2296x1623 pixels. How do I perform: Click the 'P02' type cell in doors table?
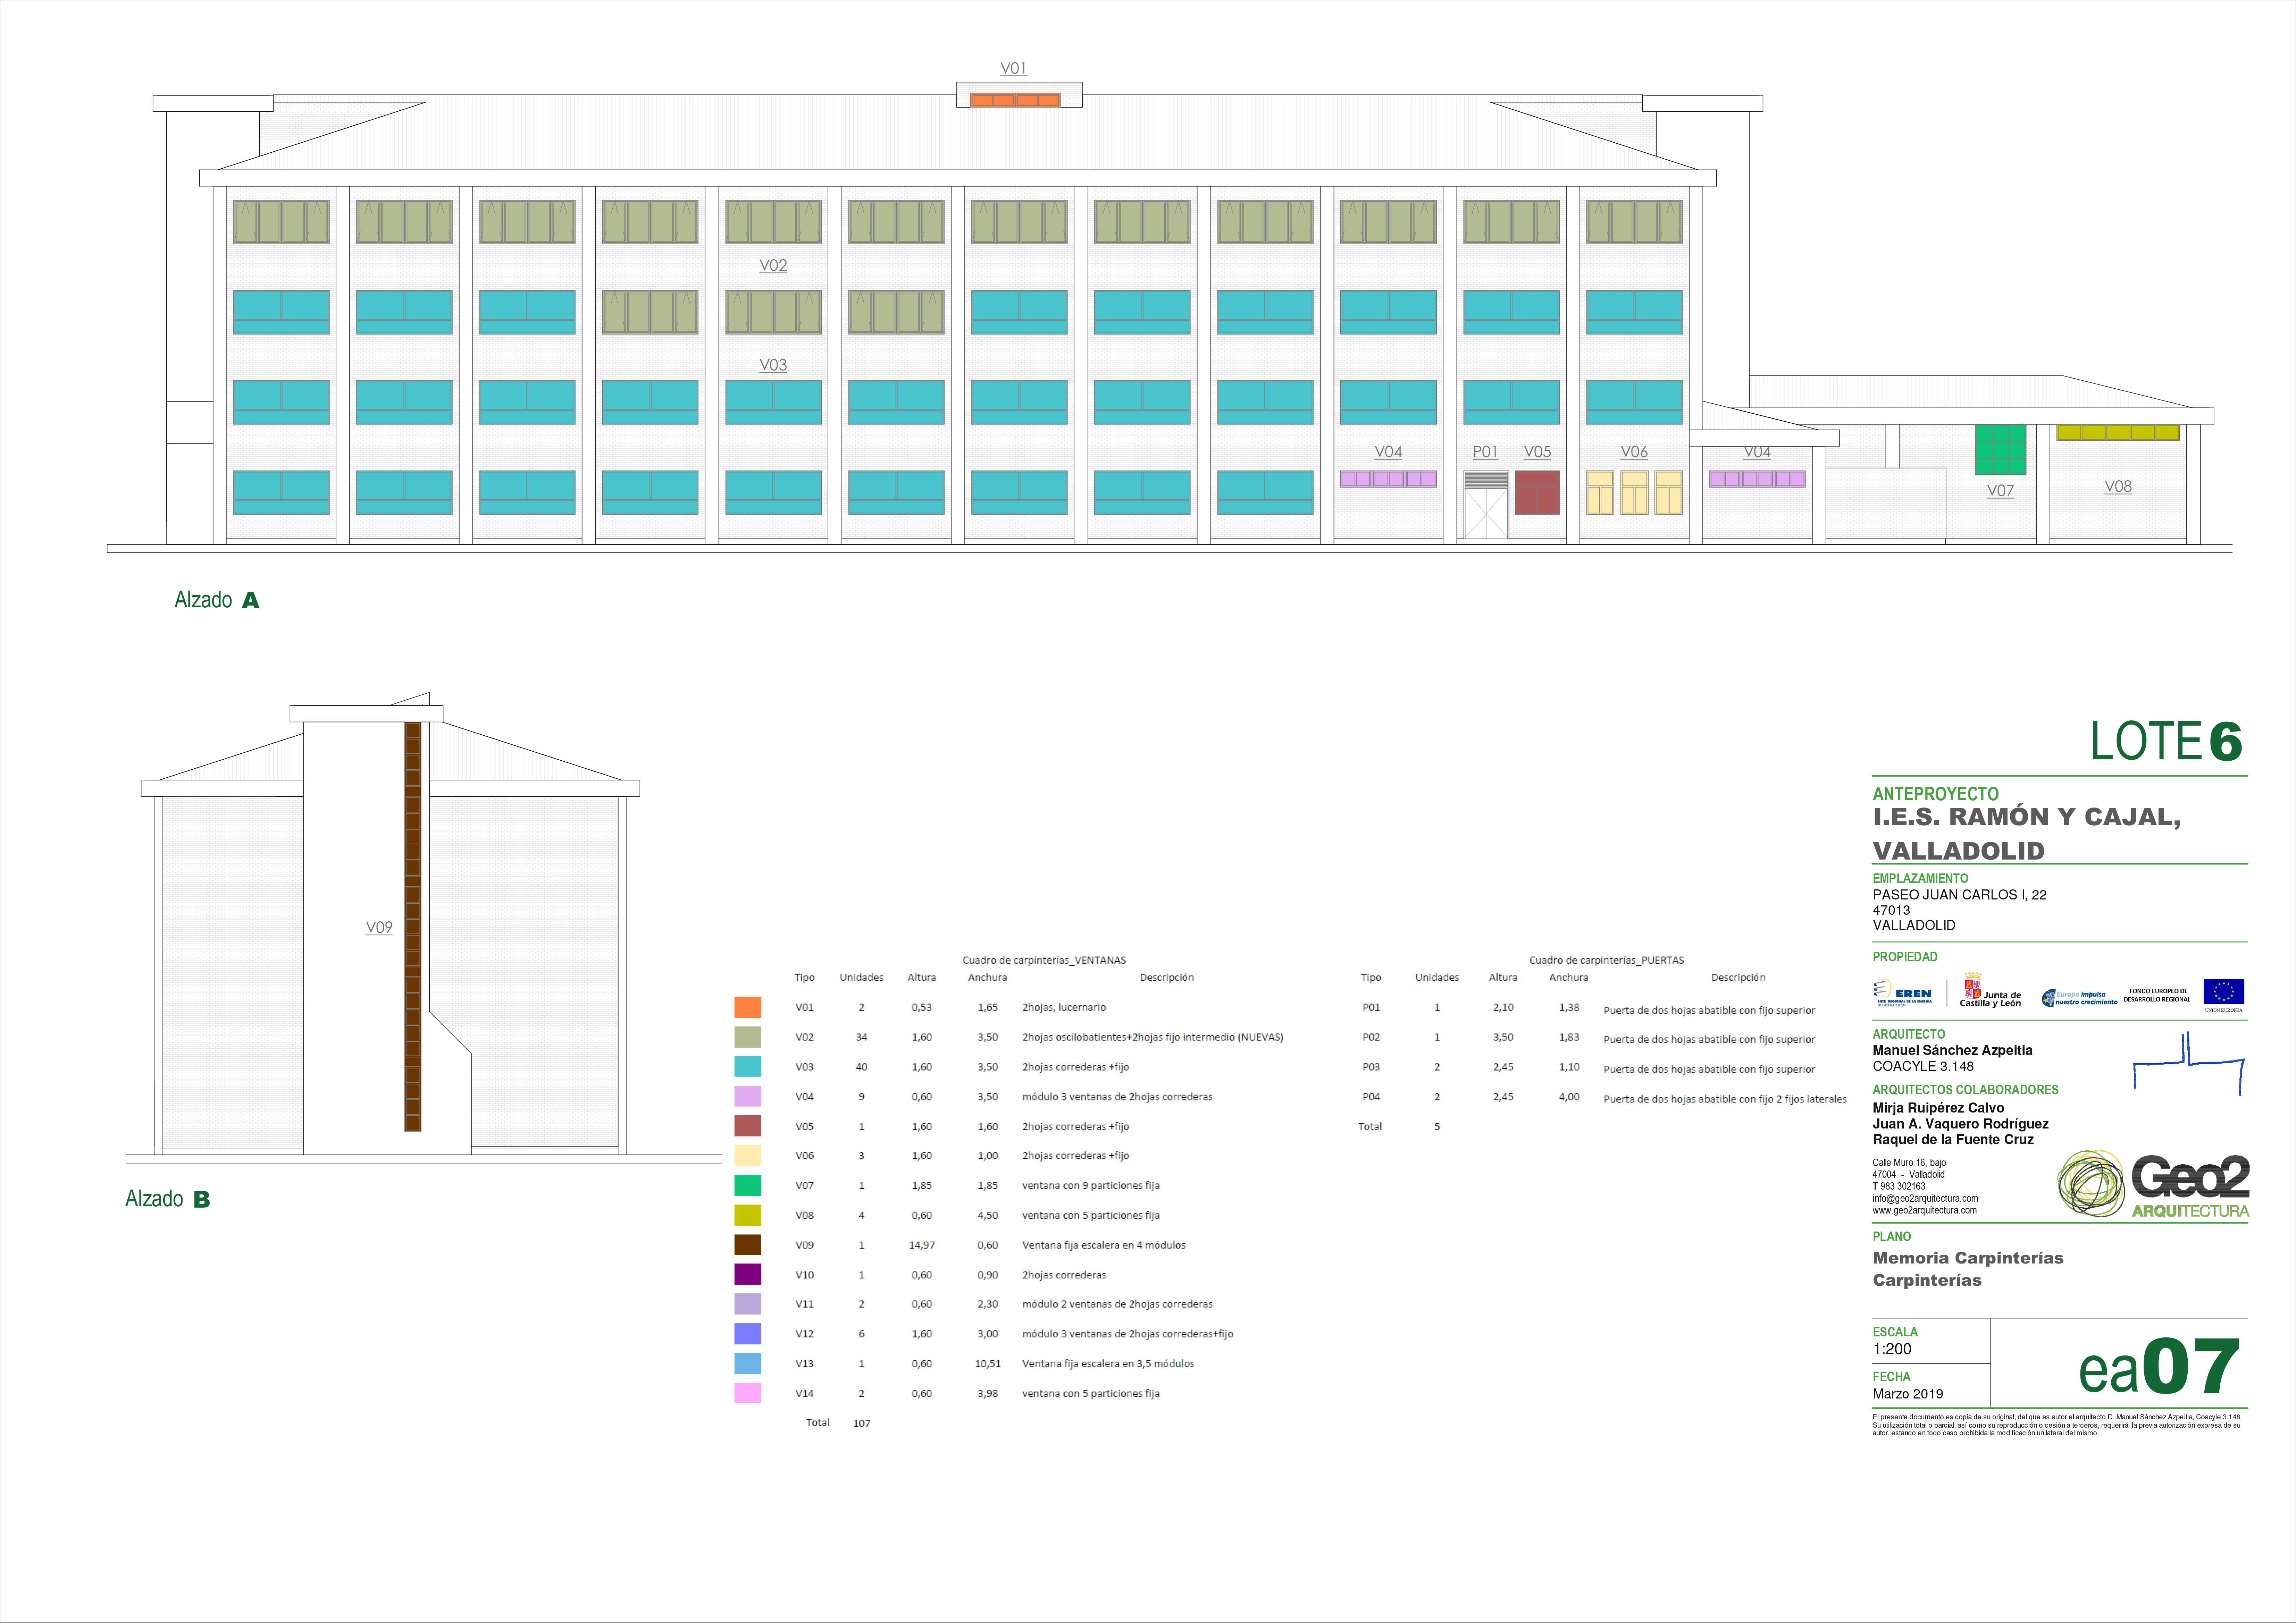point(1371,1037)
